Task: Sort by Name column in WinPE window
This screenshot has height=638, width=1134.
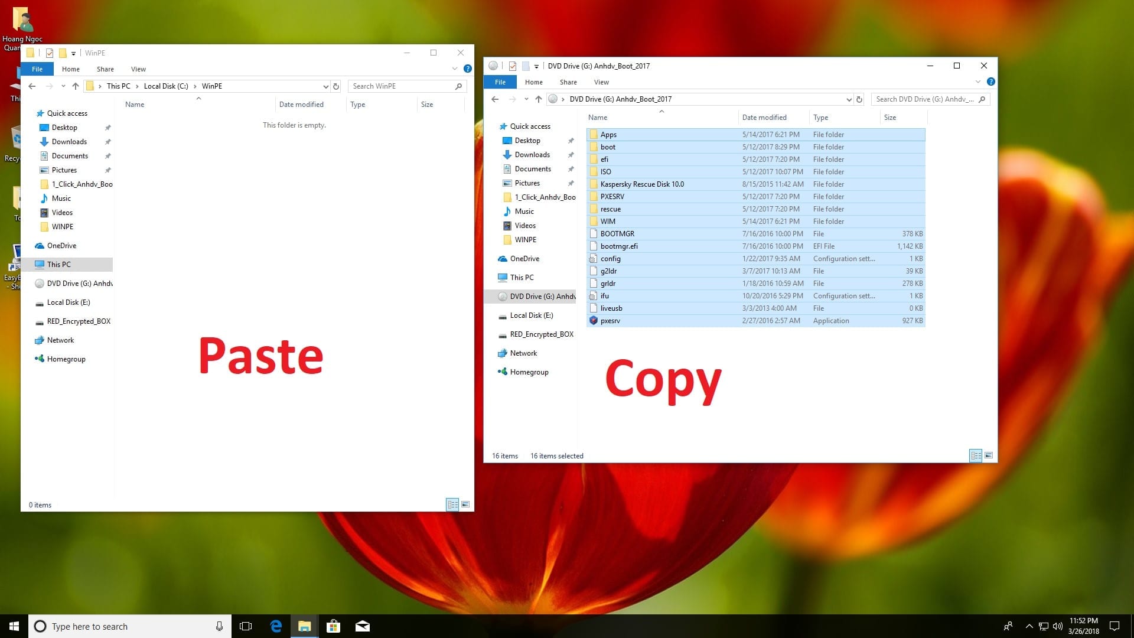Action: (198, 105)
